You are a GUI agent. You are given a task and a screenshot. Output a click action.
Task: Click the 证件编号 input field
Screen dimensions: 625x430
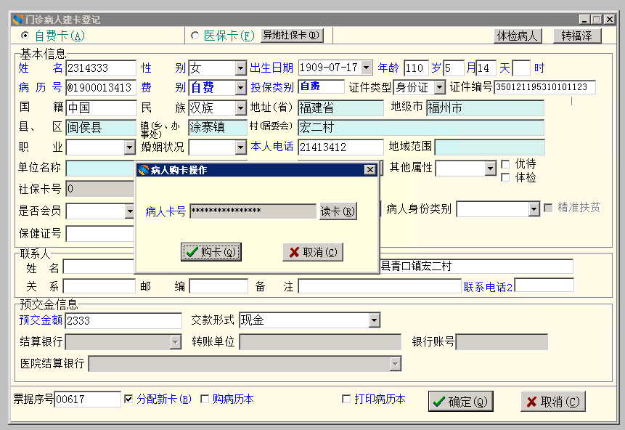point(545,87)
